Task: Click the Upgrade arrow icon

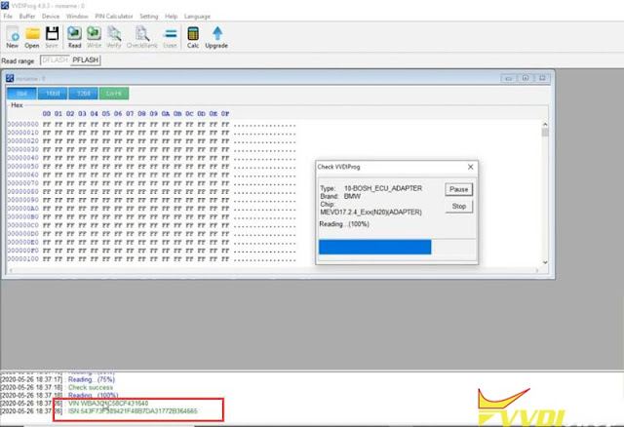Action: pos(216,37)
